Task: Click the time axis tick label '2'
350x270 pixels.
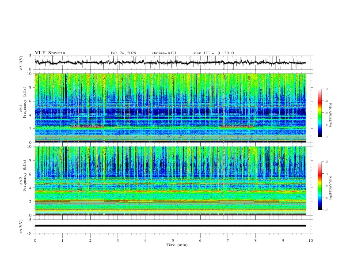Action: (x=90, y=240)
